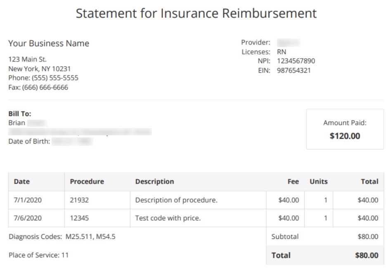
Task: Click the Description column header
Action: [154, 182]
